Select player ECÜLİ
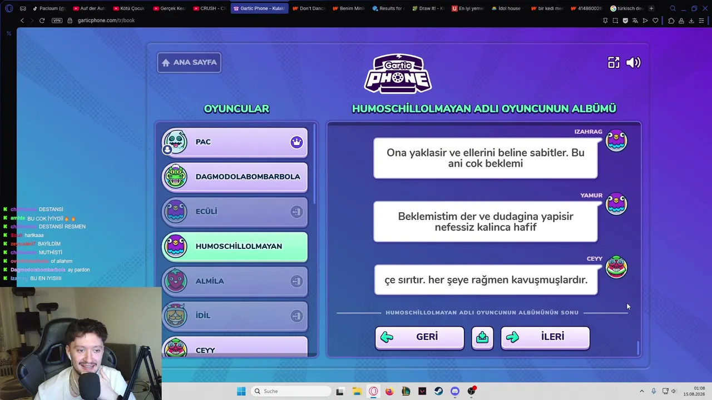Viewport: 712px width, 400px height. point(235,212)
